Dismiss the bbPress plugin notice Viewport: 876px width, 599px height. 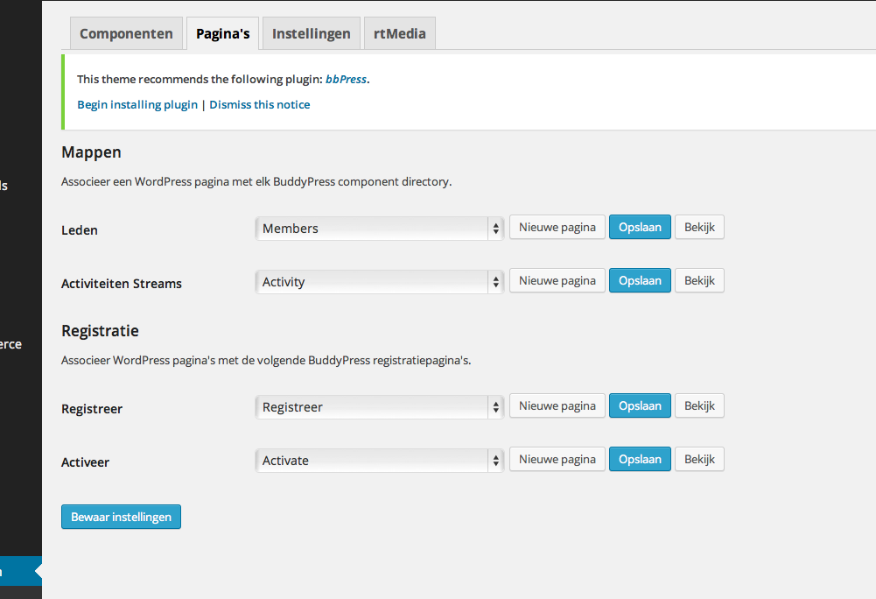(x=259, y=104)
